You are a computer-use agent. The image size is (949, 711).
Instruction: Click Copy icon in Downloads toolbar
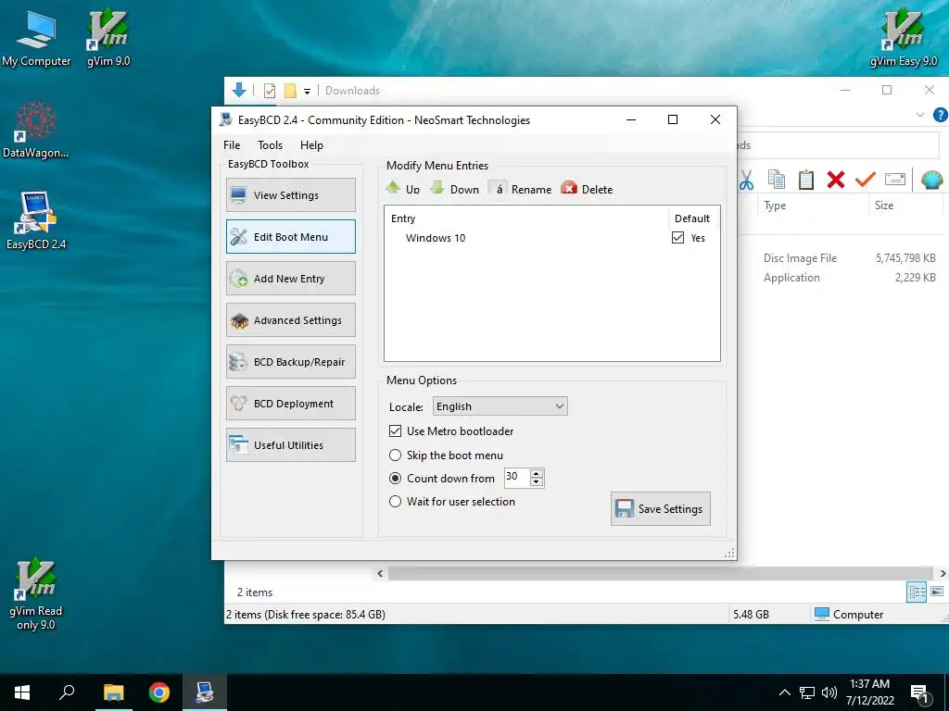coord(777,180)
